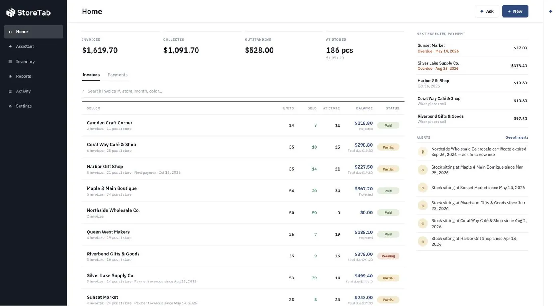Screen dimensions: 558x306
Task: Sort by the Balance column header
Action: (x=364, y=108)
